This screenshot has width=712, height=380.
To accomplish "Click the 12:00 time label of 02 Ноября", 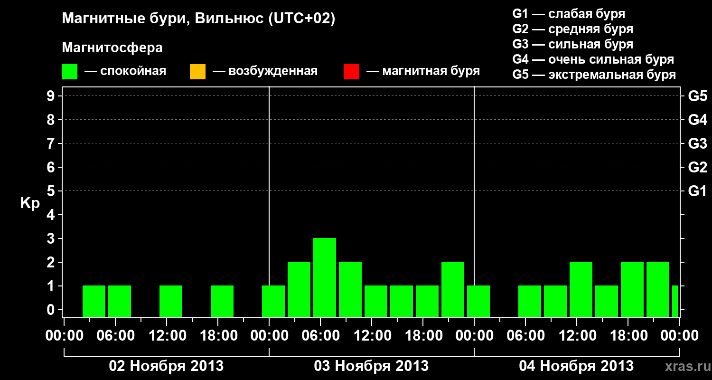I will click(x=167, y=336).
